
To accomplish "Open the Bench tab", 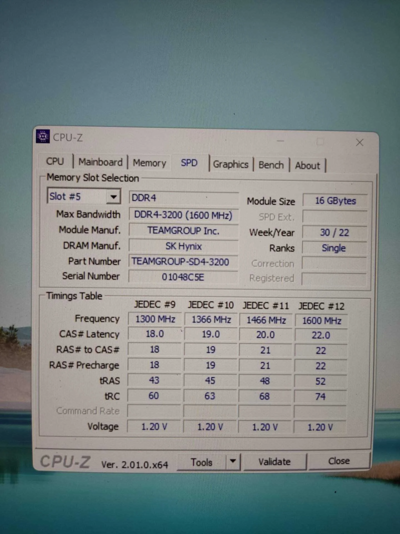I will click(271, 165).
